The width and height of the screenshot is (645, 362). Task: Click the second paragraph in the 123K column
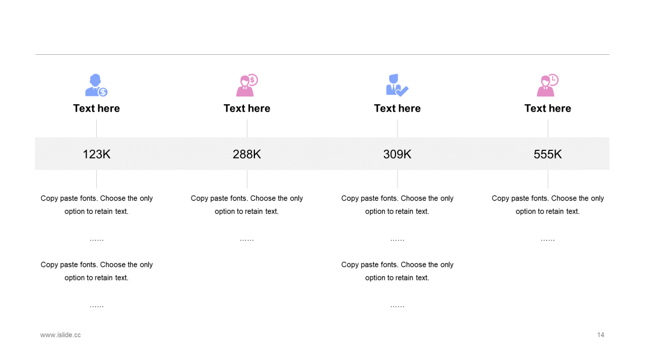pyautogui.click(x=96, y=271)
